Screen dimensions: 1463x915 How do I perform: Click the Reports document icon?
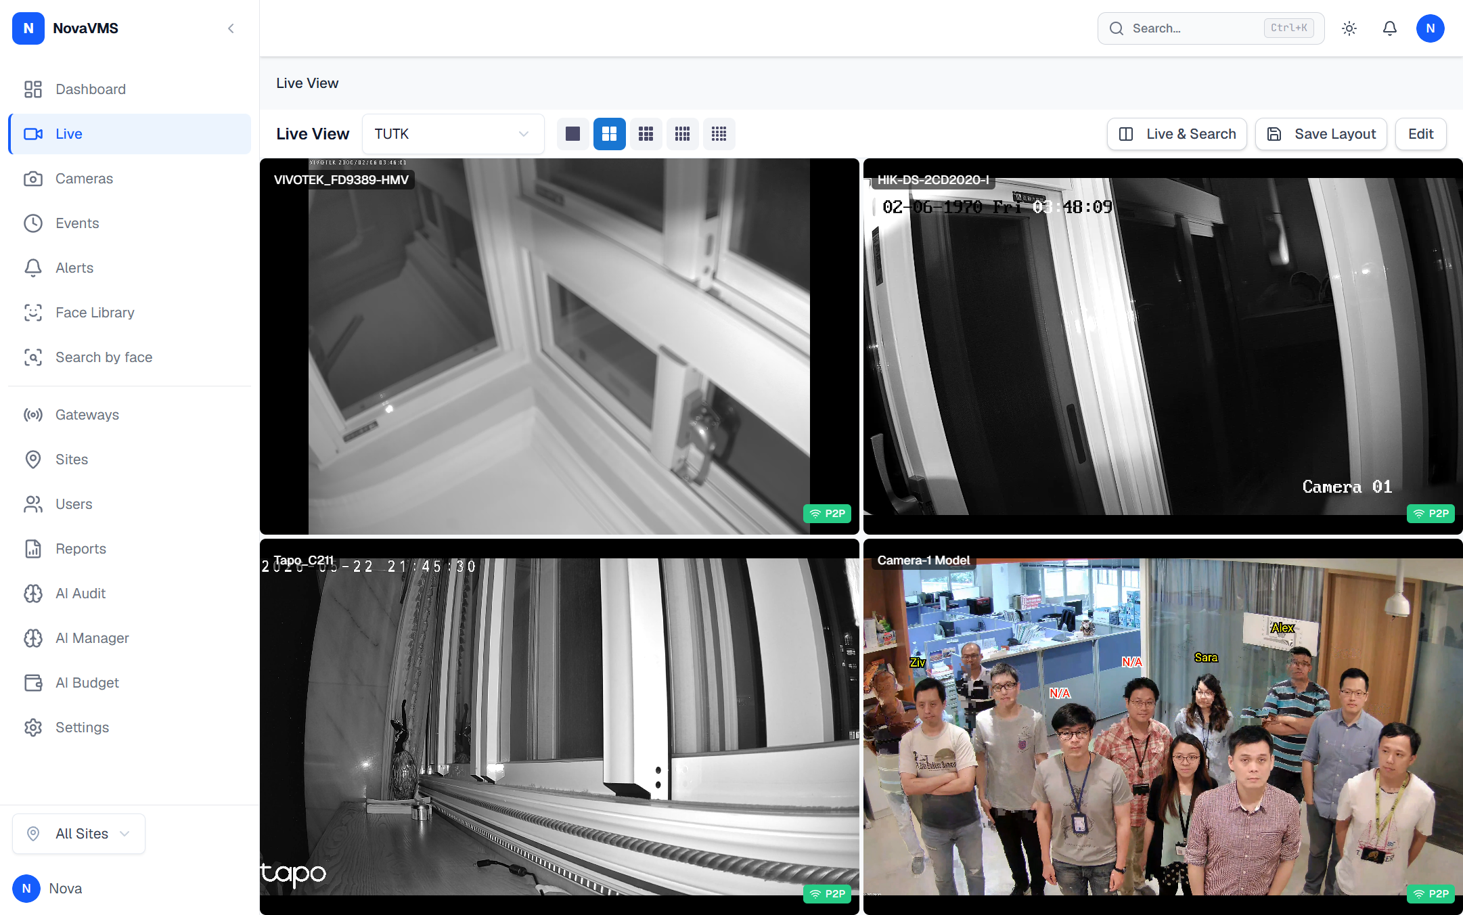33,549
